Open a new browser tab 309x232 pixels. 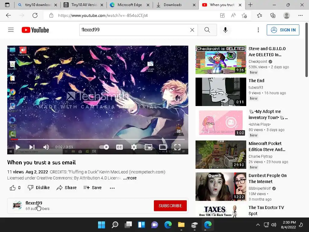[250, 5]
